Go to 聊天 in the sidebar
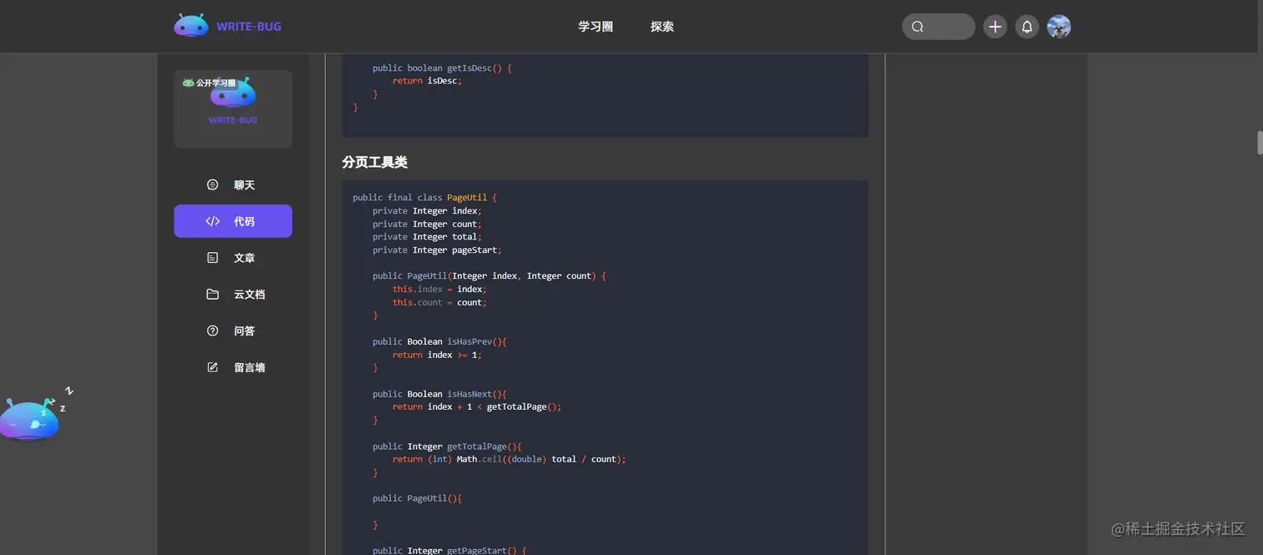The height and width of the screenshot is (555, 1263). pyautogui.click(x=244, y=185)
